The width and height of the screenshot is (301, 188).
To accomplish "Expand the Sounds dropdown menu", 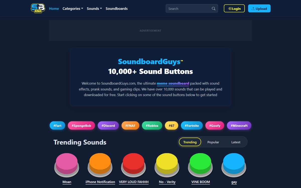I will [x=94, y=9].
